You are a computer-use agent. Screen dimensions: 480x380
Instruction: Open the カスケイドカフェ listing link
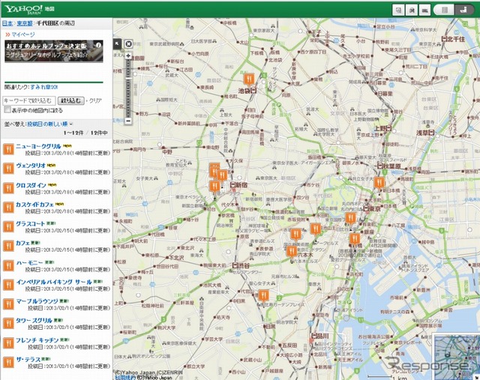(x=34, y=205)
